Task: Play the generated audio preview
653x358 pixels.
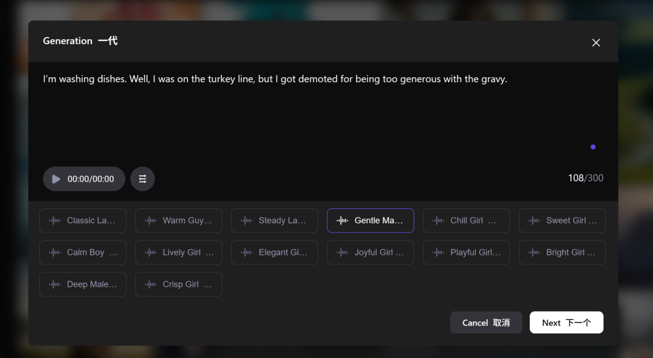Action: [x=56, y=179]
